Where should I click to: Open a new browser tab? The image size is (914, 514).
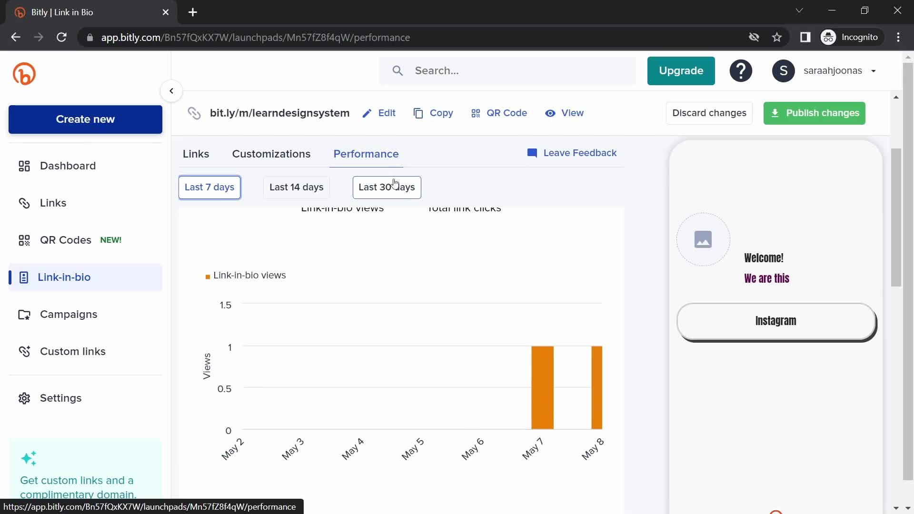click(193, 12)
